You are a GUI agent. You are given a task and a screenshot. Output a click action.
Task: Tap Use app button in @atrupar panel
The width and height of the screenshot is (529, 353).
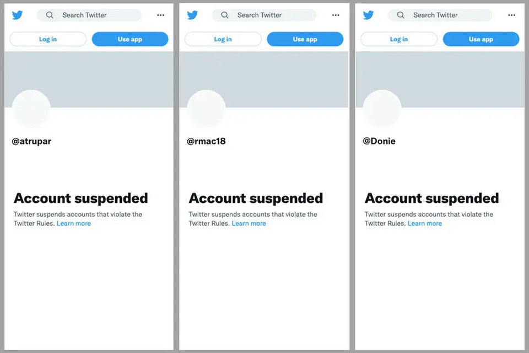tap(129, 39)
